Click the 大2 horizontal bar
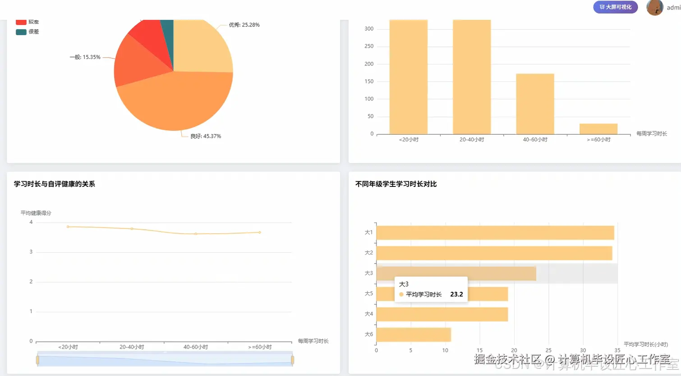The width and height of the screenshot is (681, 376). coord(494,253)
